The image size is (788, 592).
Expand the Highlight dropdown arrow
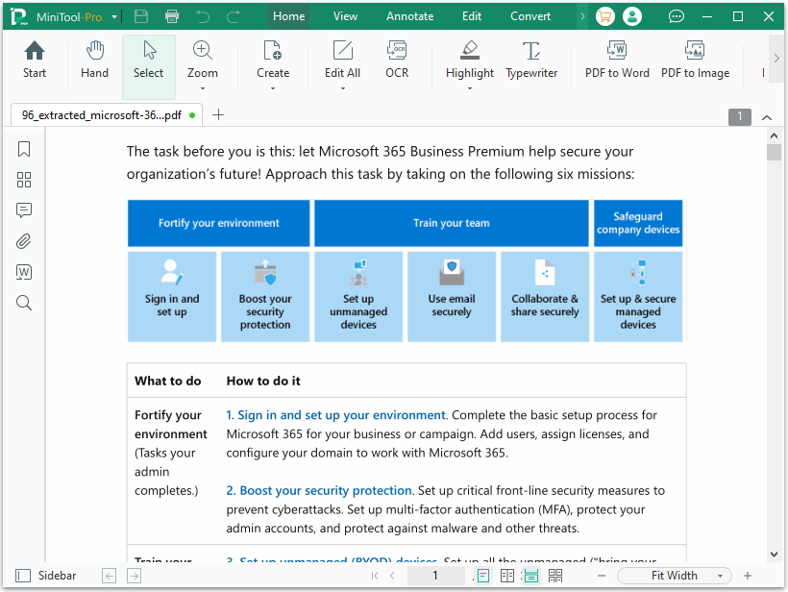(470, 88)
